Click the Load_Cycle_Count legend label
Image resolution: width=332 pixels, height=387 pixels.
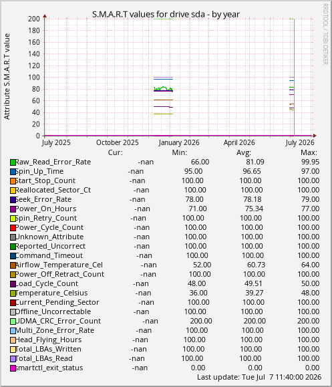coord(47,283)
